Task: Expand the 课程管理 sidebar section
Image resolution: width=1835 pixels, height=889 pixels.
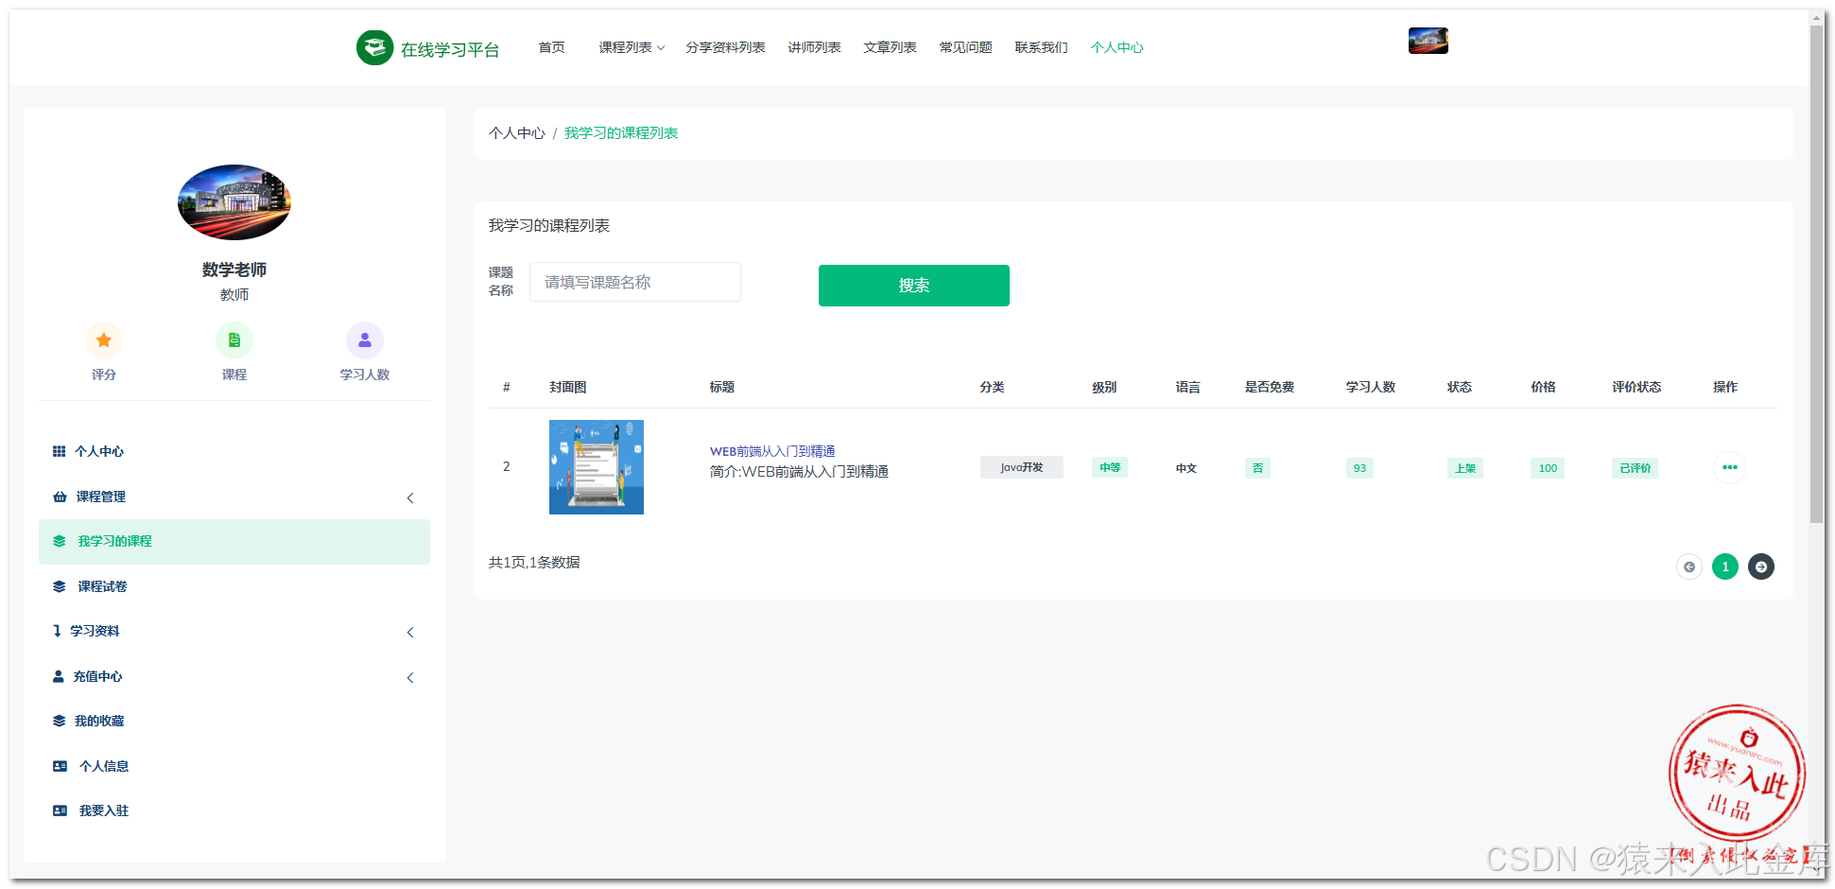Action: (x=410, y=497)
